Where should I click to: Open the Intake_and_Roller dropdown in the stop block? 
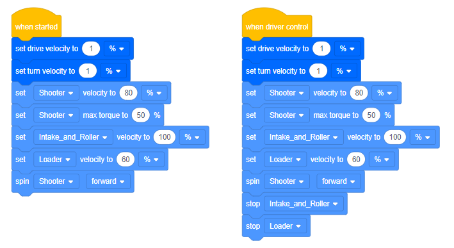pyautogui.click(x=304, y=204)
